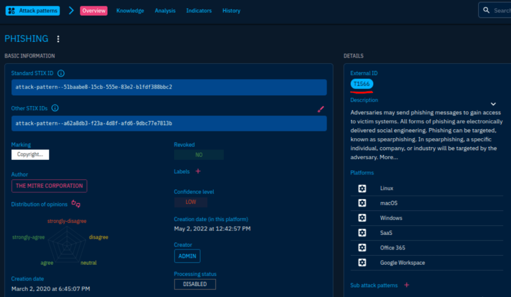Click the Linux platform gear icon
Image resolution: width=511 pixels, height=297 pixels.
362,188
